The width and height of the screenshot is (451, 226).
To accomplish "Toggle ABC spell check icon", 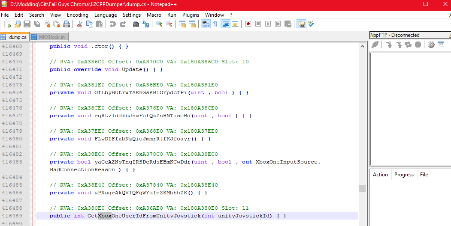I will click(x=311, y=24).
